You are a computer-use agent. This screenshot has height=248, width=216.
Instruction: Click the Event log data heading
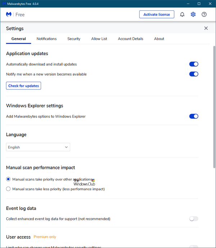[x=21, y=208]
